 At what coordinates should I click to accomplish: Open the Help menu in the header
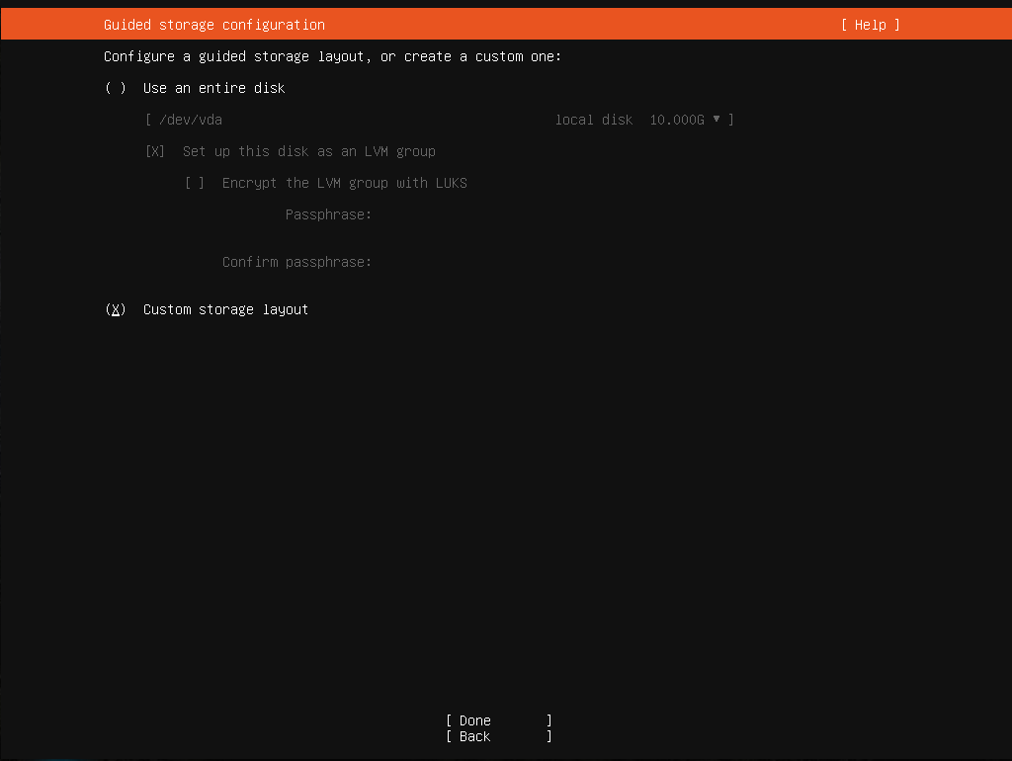pyautogui.click(x=870, y=25)
